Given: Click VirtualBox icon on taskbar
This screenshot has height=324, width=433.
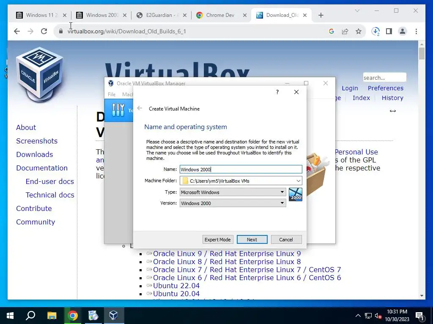Looking at the screenshot, I should 113,316.
